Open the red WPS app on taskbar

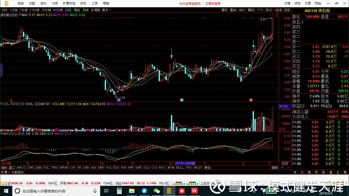tap(194, 191)
